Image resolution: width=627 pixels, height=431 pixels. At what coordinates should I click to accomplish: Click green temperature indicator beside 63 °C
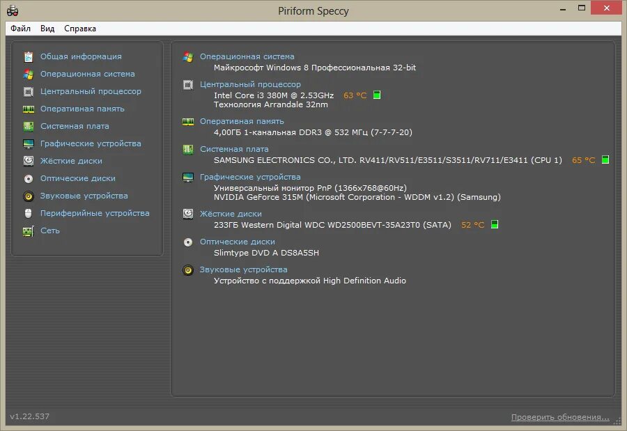(x=377, y=95)
